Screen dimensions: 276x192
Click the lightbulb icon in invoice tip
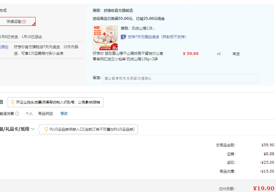13,102
